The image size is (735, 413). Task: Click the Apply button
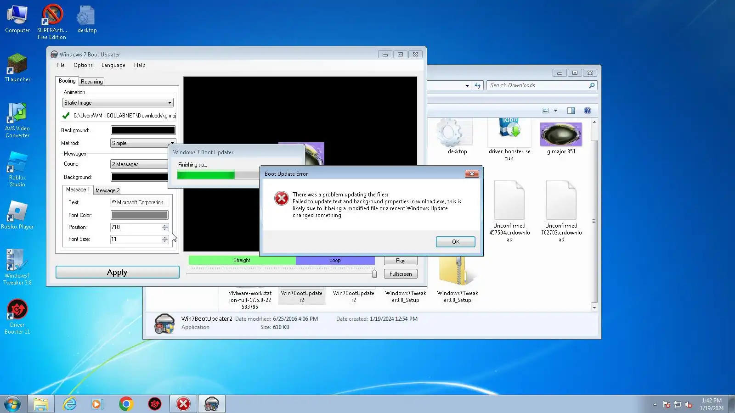117,273
